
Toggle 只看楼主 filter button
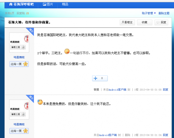point(127,22)
